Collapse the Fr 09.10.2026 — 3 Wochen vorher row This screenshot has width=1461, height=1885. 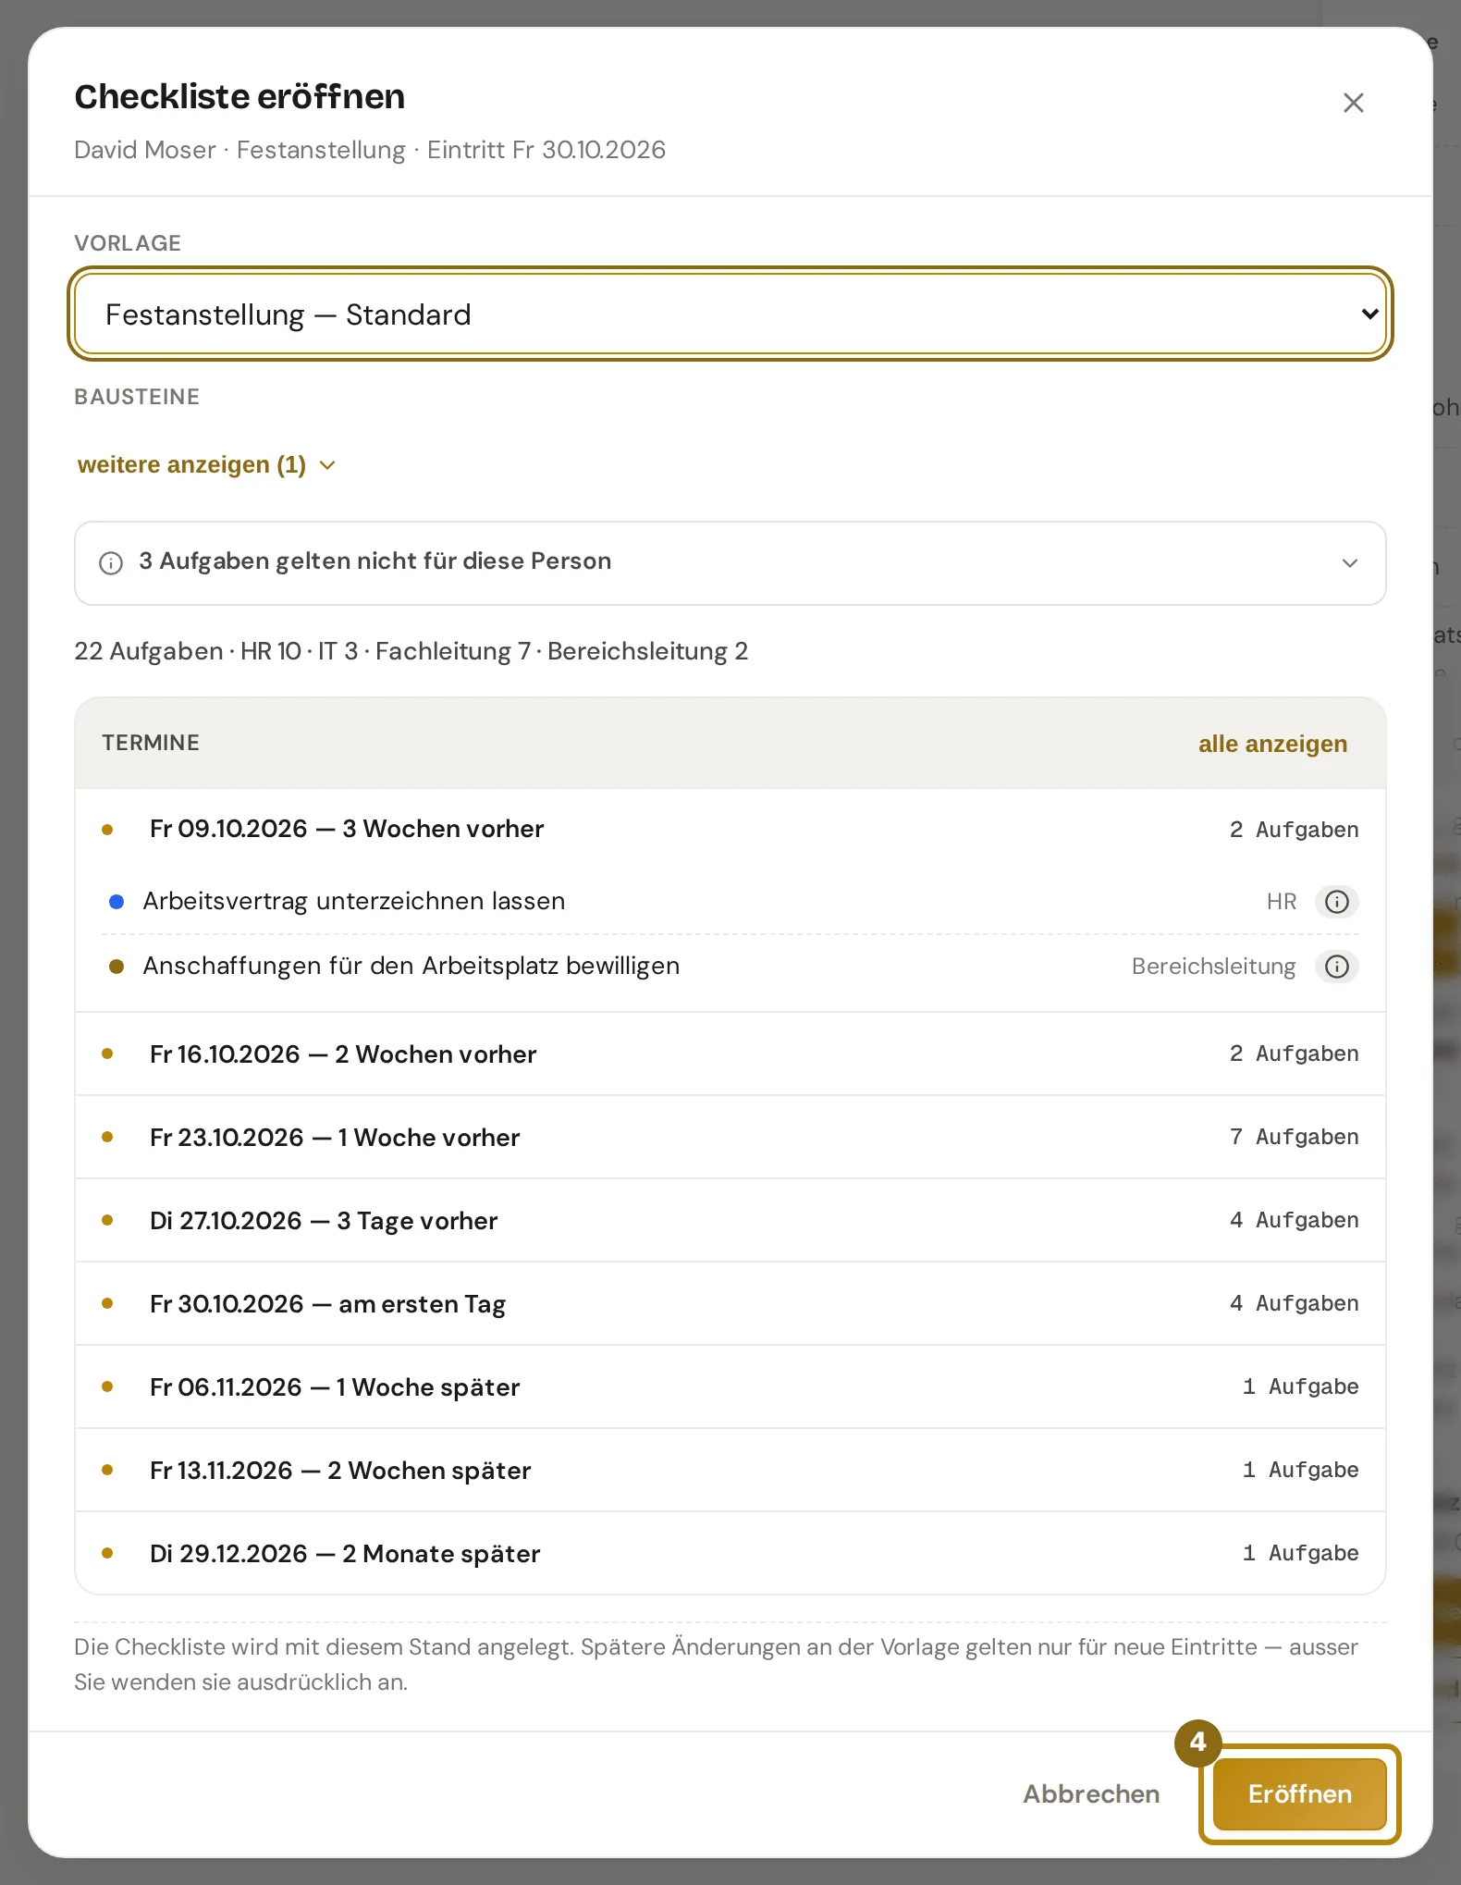(x=730, y=829)
